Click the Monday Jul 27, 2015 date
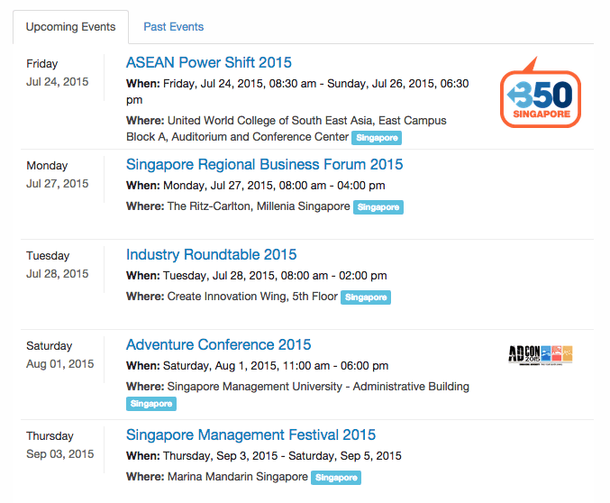This screenshot has width=610, height=503. (x=57, y=175)
